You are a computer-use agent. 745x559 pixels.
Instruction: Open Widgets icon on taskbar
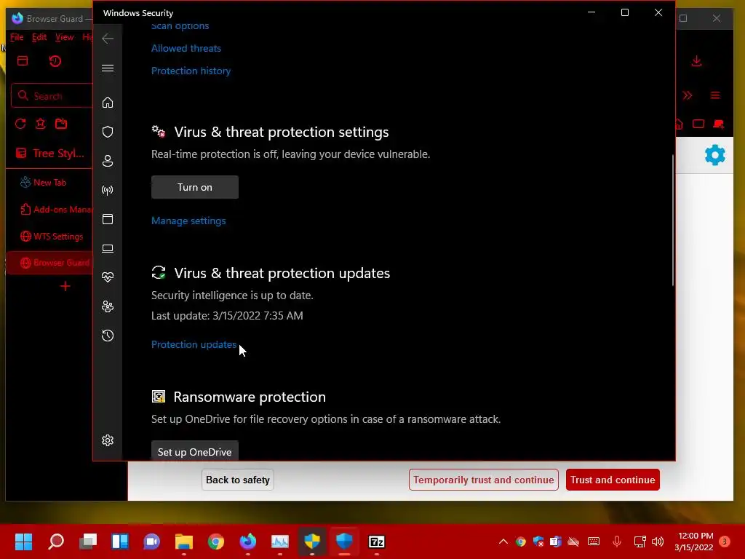coord(120,542)
